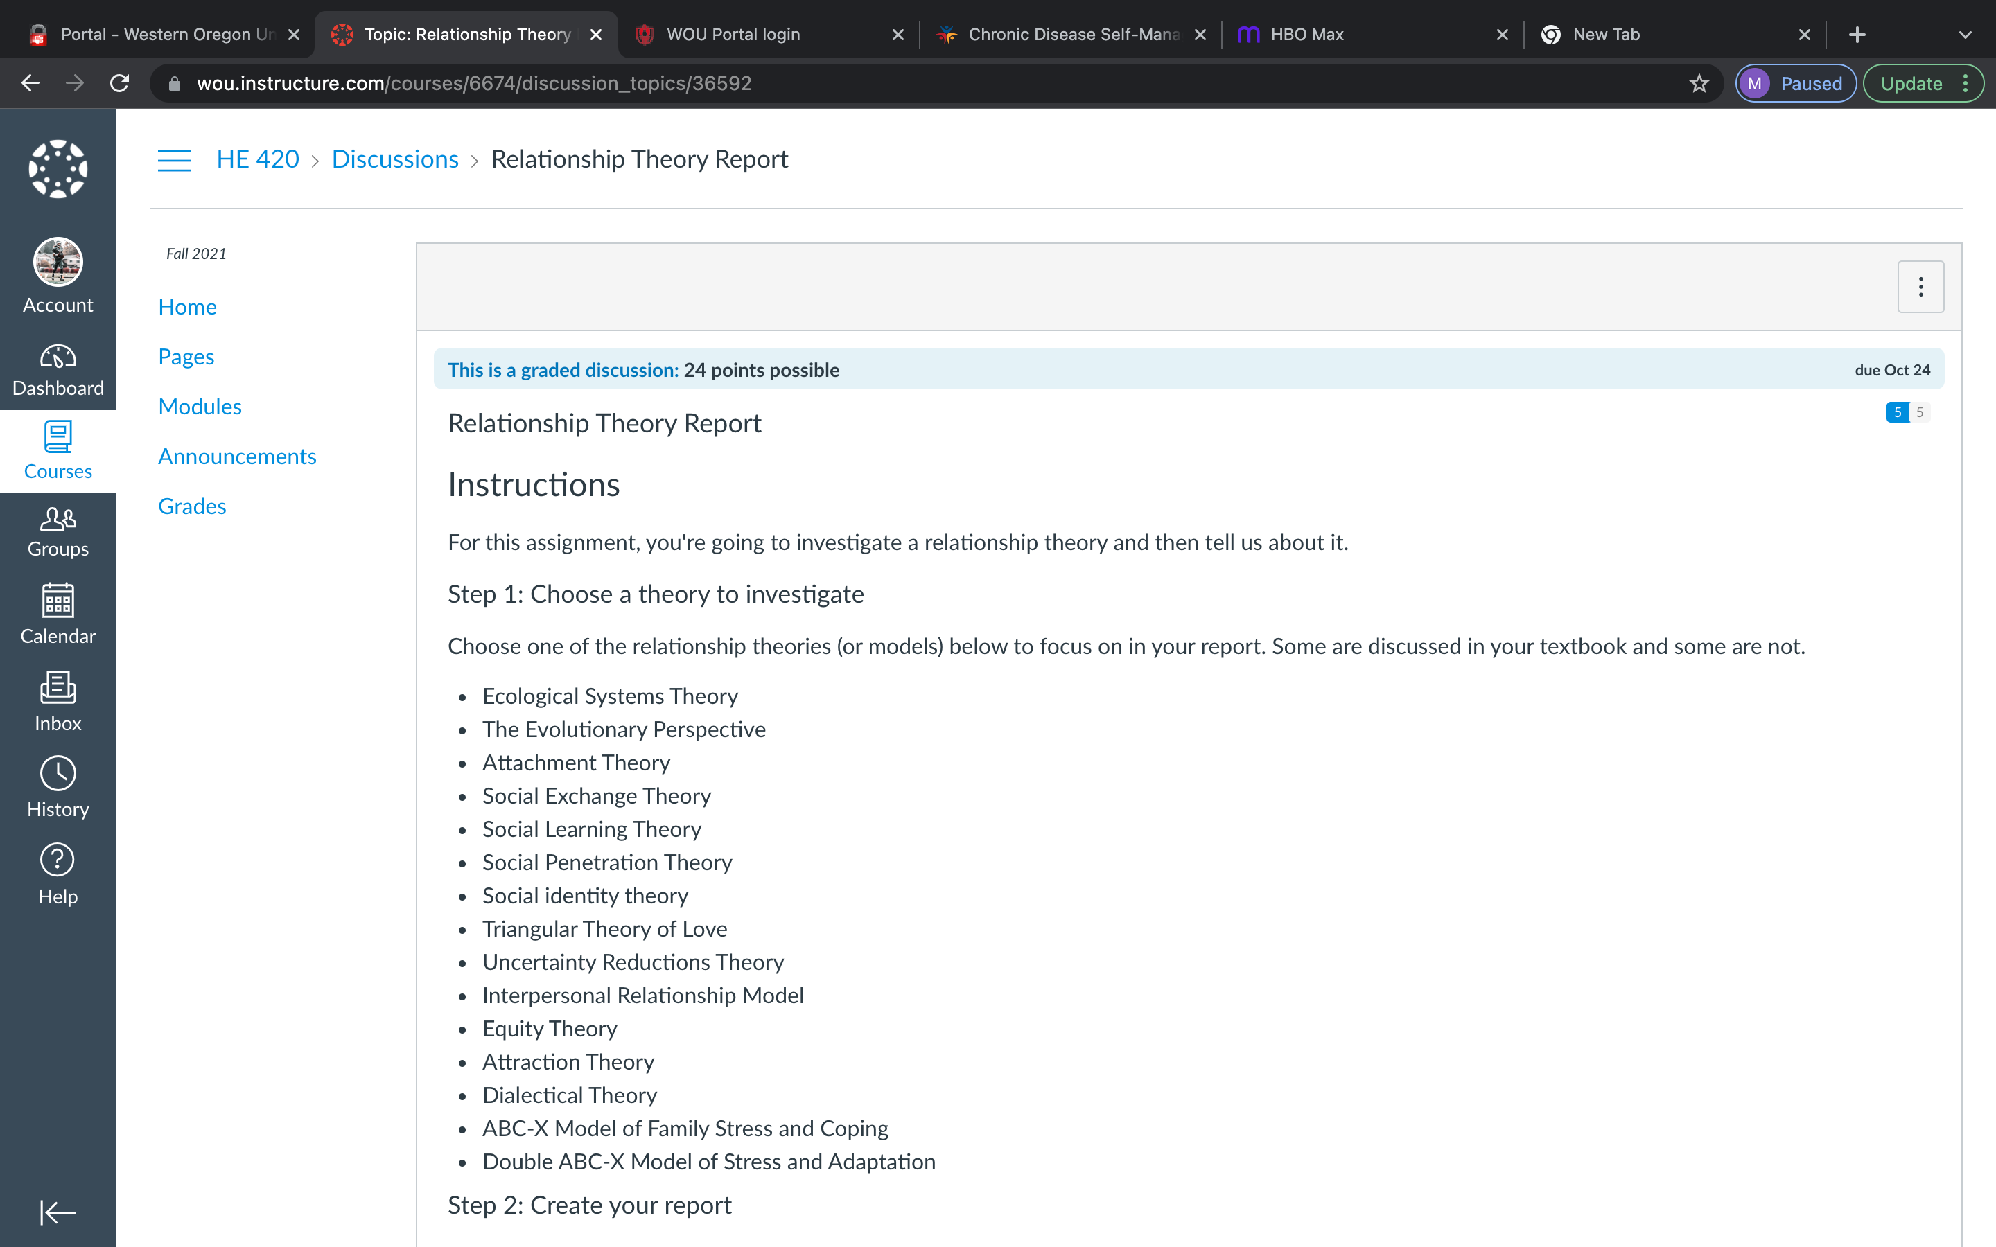The height and width of the screenshot is (1247, 1996).
Task: Switch to the WOU Portal login tab
Action: tap(769, 35)
